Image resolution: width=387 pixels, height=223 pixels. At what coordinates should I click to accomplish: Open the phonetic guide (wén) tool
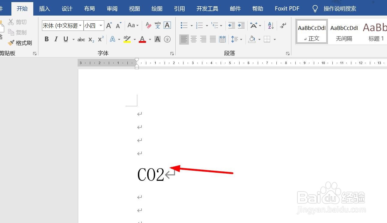[x=158, y=25]
